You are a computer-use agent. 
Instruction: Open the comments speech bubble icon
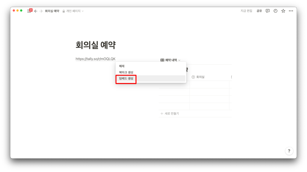[x=267, y=11]
